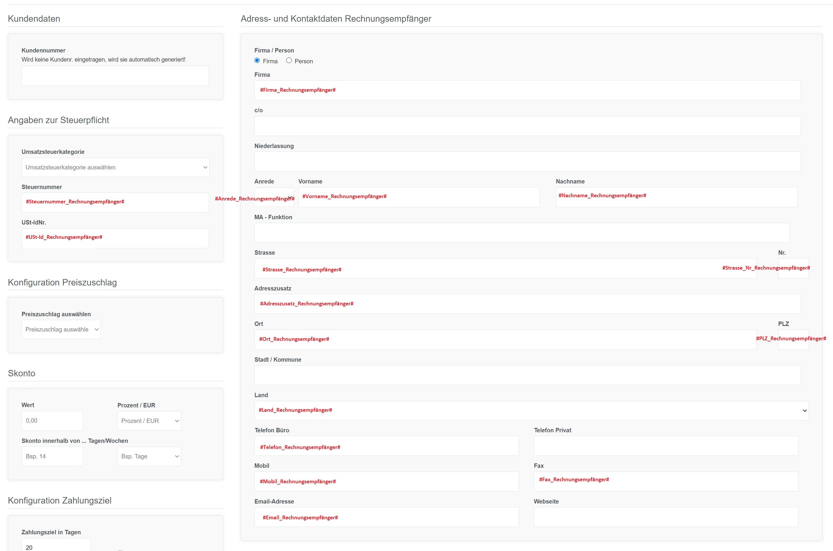
Task: Click the Adresszusatz input field
Action: point(528,304)
